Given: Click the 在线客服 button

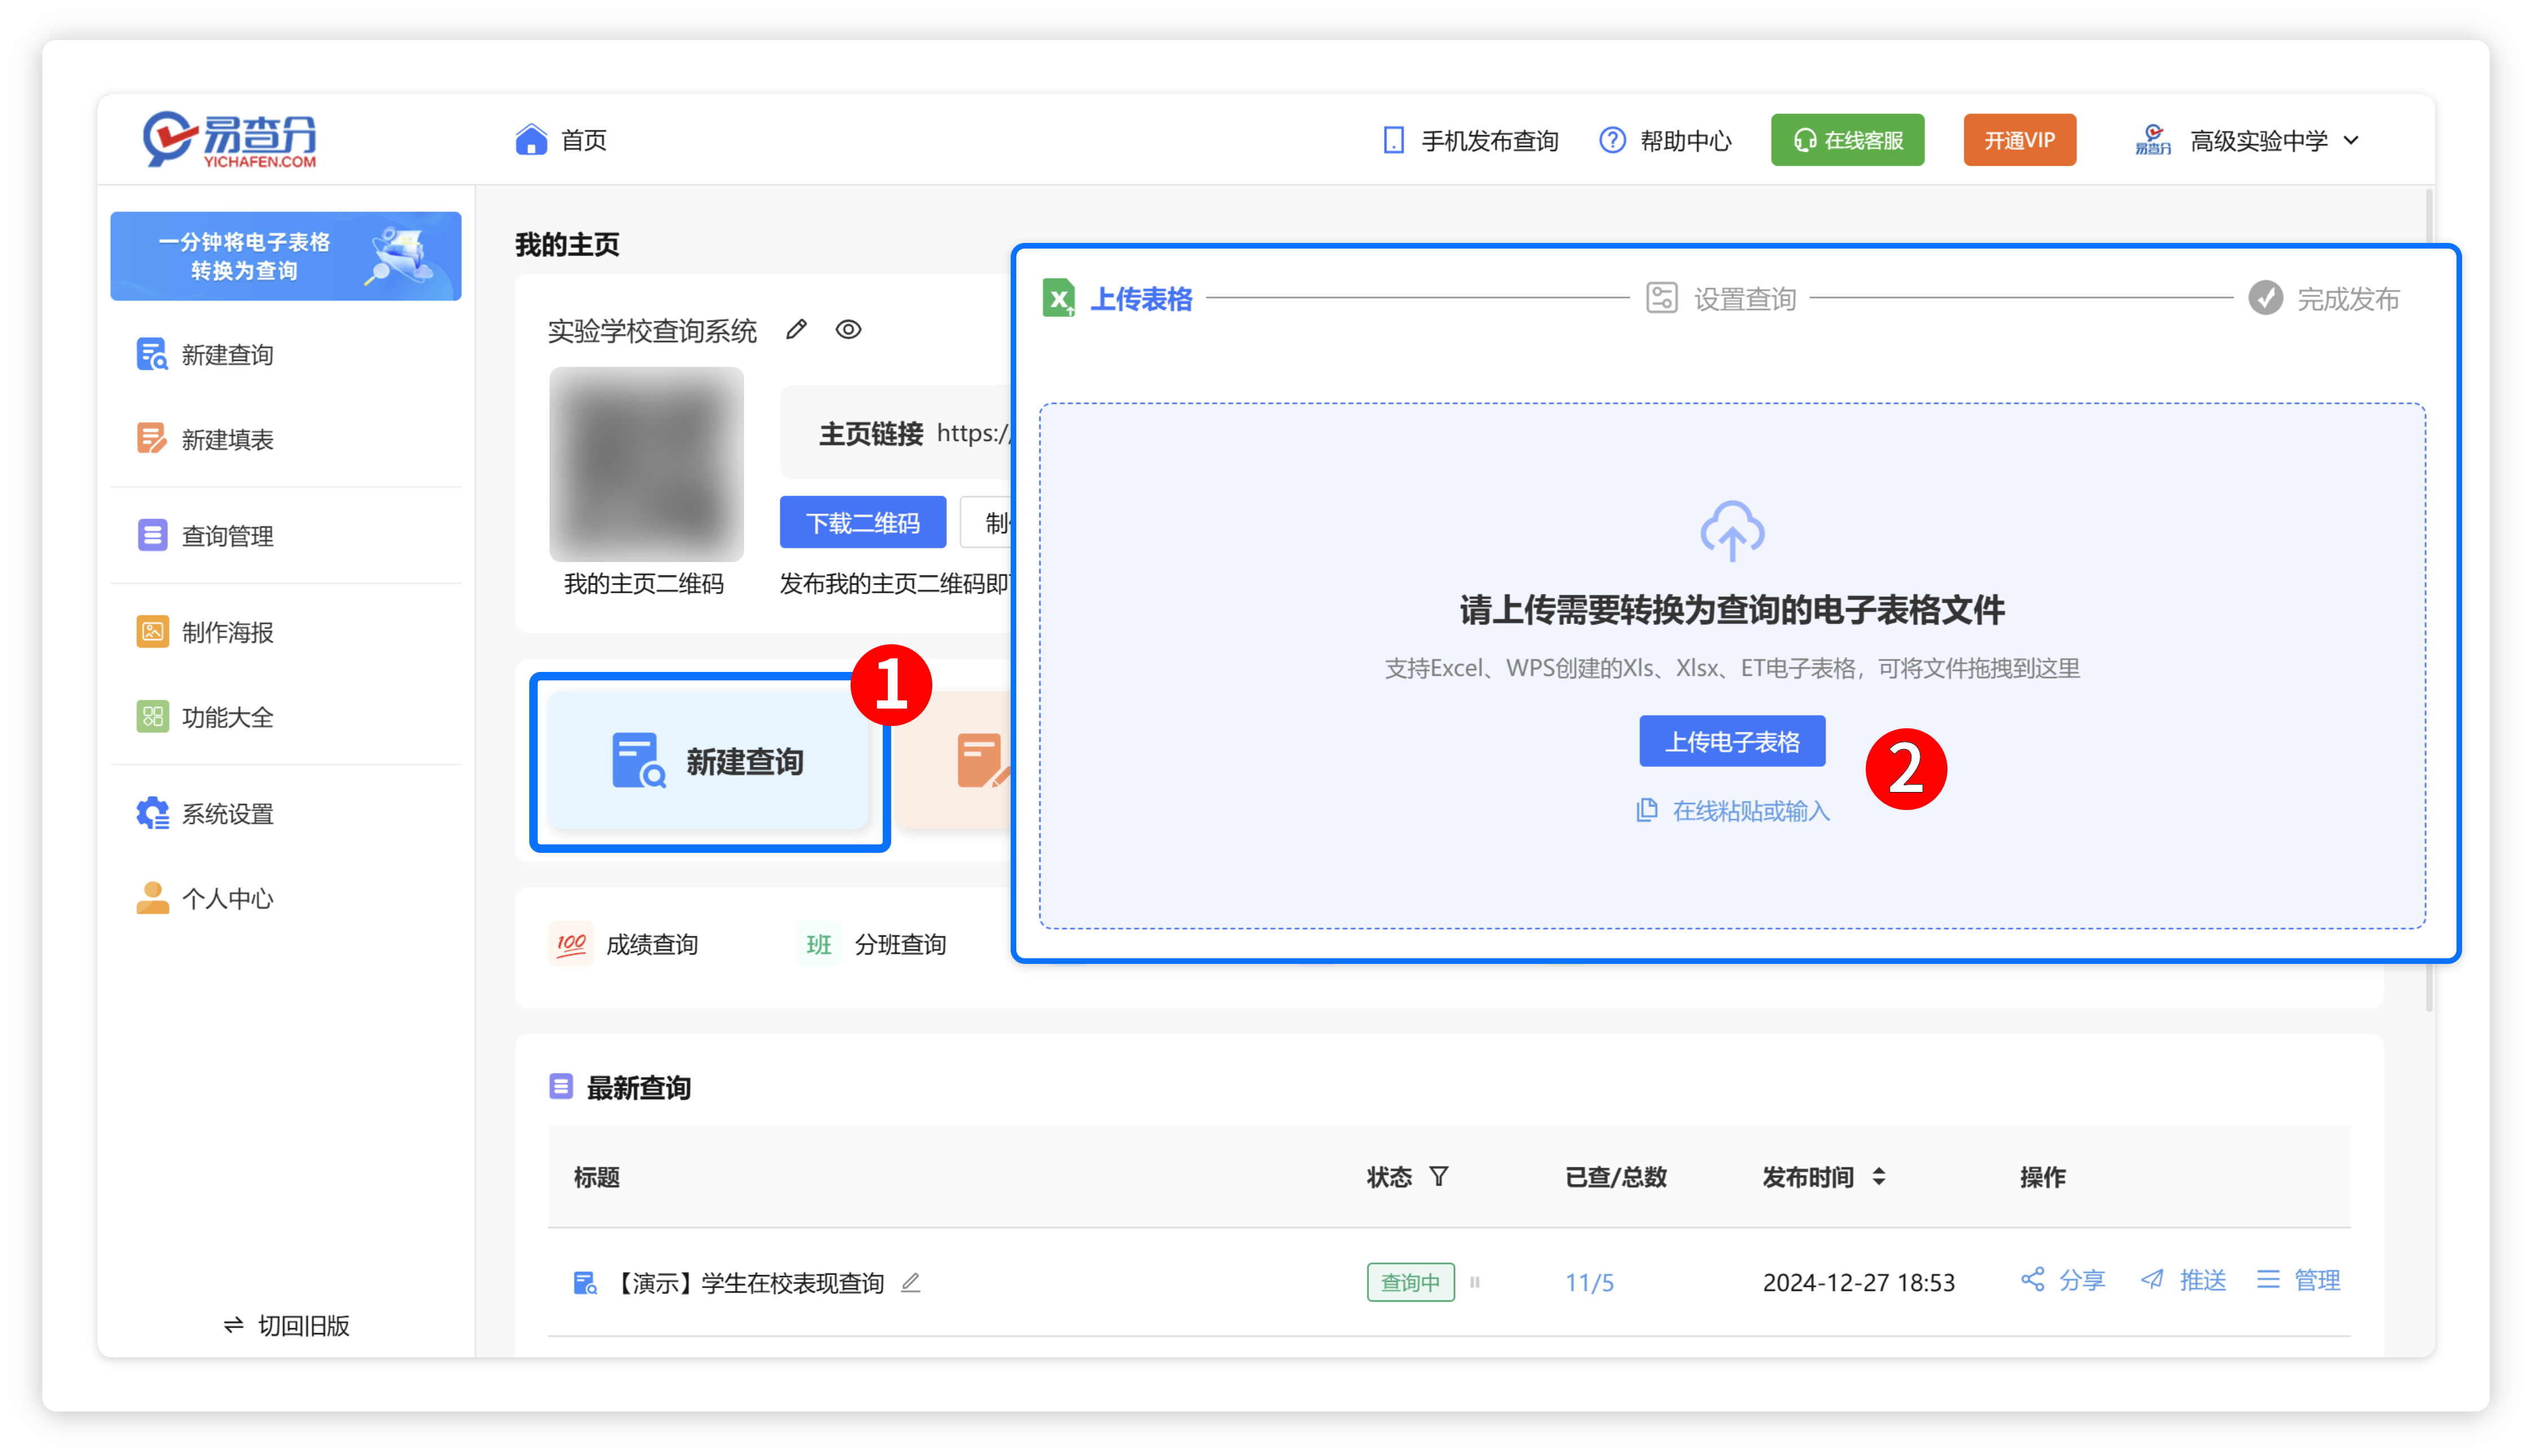Looking at the screenshot, I should point(1847,140).
